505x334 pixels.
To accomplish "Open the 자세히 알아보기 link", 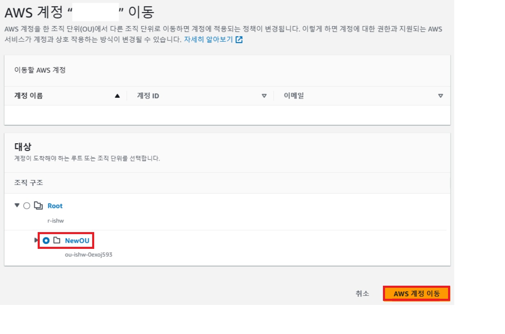I will [x=208, y=40].
